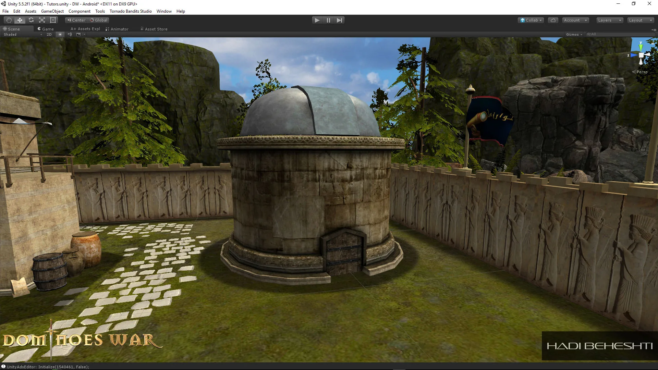
Task: Open the Gizmos dropdown
Action: click(x=574, y=34)
